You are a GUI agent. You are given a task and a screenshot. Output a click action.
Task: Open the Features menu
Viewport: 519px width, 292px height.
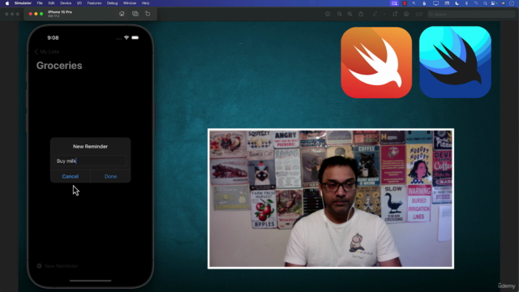click(94, 3)
